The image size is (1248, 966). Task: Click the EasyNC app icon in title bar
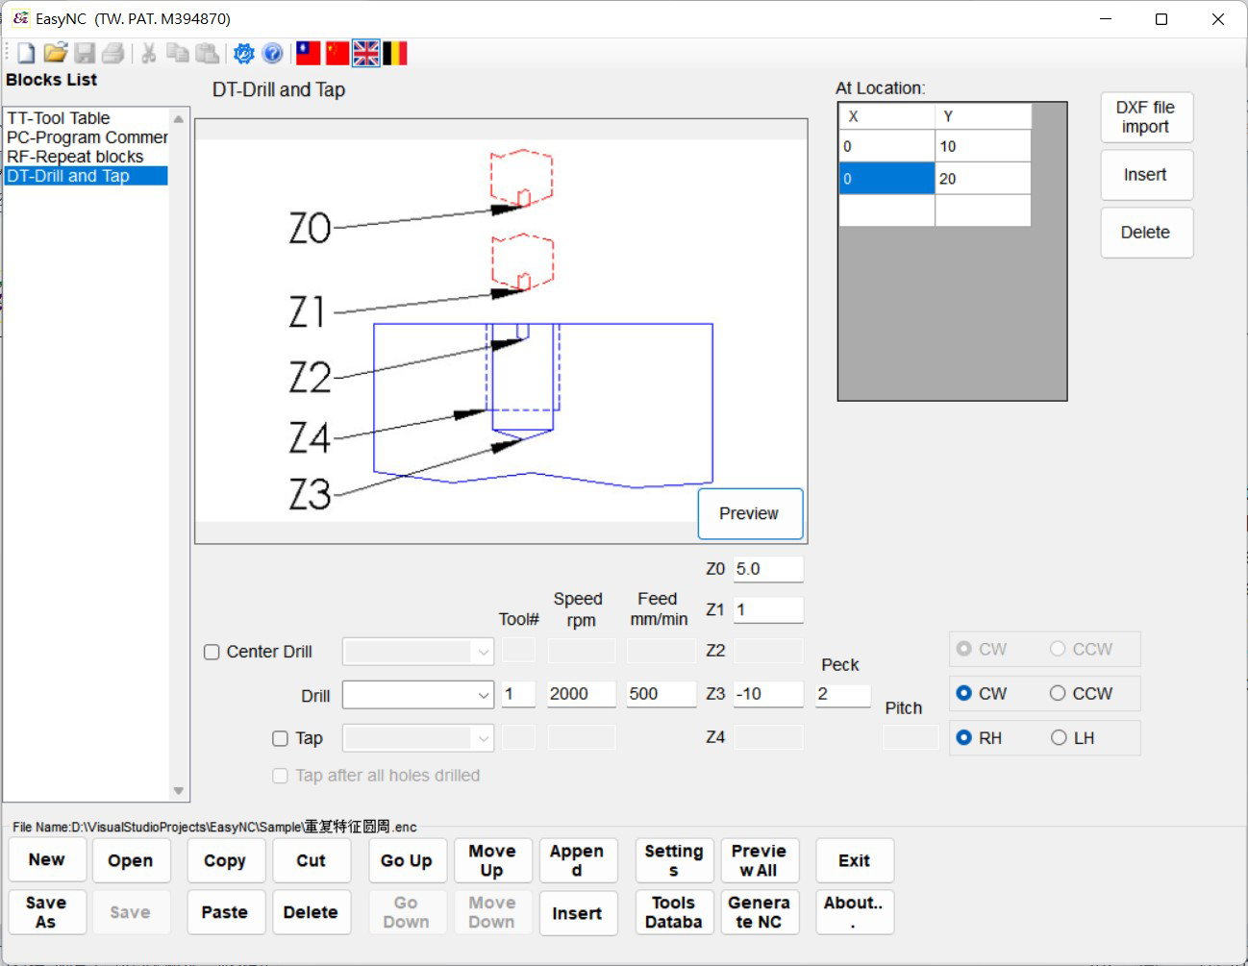[x=21, y=18]
